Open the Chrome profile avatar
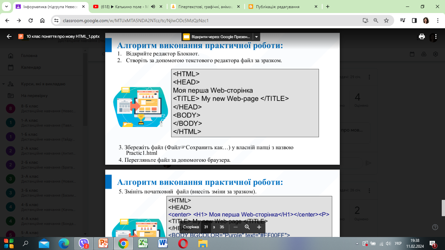The image size is (445, 250). pos(426,21)
